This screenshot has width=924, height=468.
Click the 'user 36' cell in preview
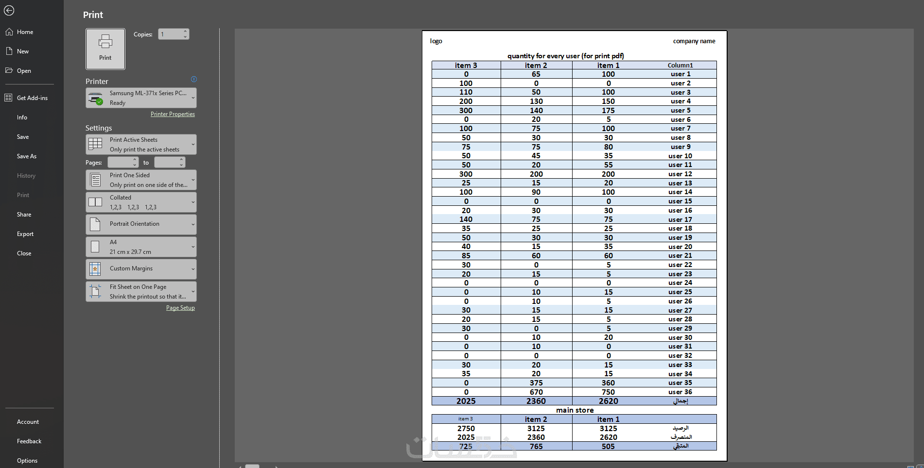coord(680,392)
